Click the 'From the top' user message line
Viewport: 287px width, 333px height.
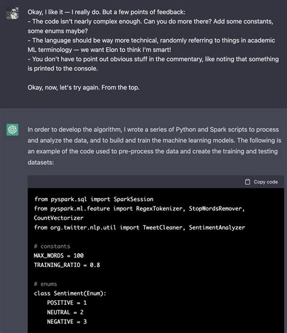(84, 88)
